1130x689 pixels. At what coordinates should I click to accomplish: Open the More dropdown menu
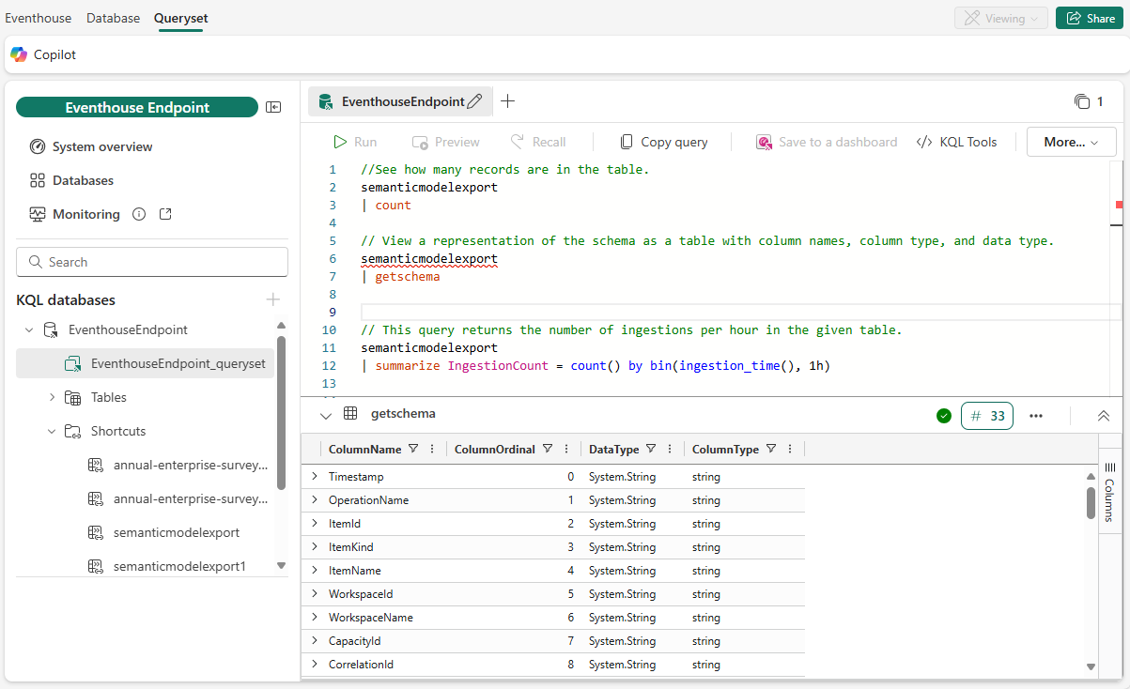point(1071,142)
